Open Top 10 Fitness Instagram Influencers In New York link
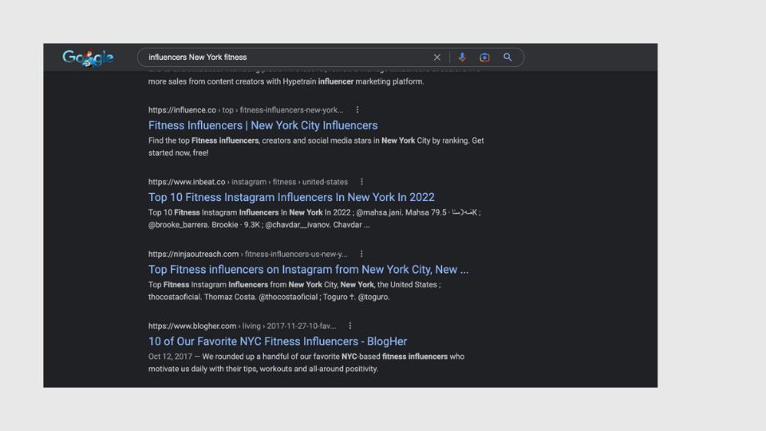The image size is (766, 431). (x=291, y=197)
